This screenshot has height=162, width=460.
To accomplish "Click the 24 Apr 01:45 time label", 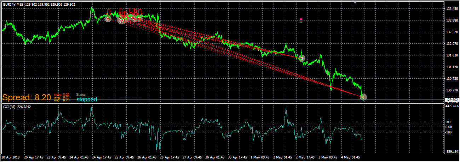I will [79, 157].
